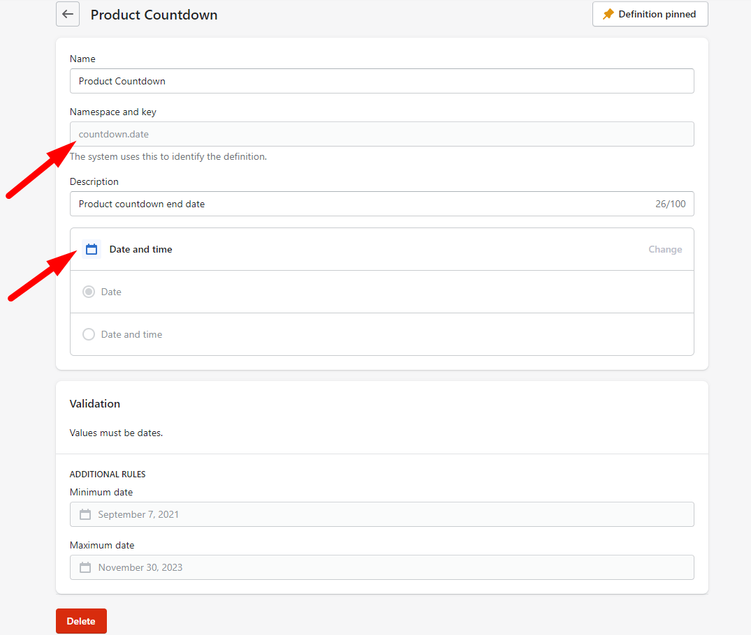Click the Product Countdown page title
This screenshot has height=635, width=751.
[x=154, y=15]
